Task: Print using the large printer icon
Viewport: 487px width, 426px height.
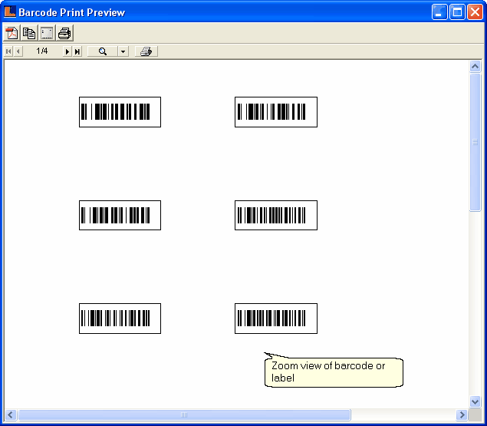Action: click(64, 33)
